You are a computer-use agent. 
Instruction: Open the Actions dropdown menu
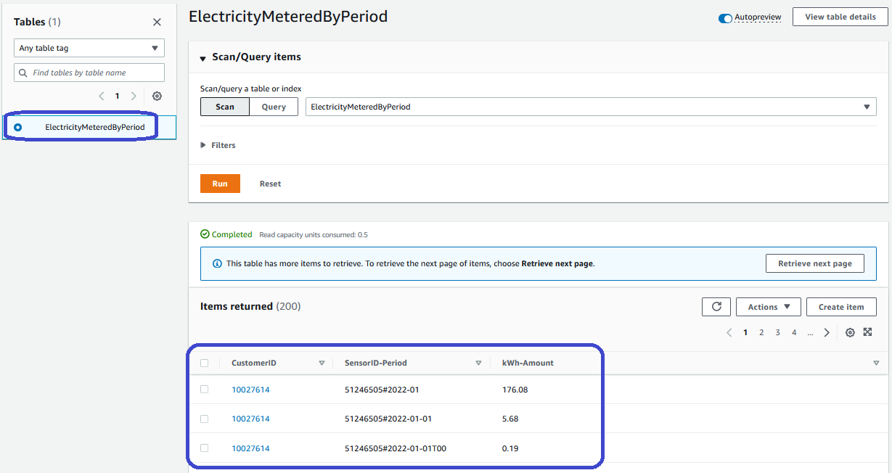pyautogui.click(x=769, y=307)
